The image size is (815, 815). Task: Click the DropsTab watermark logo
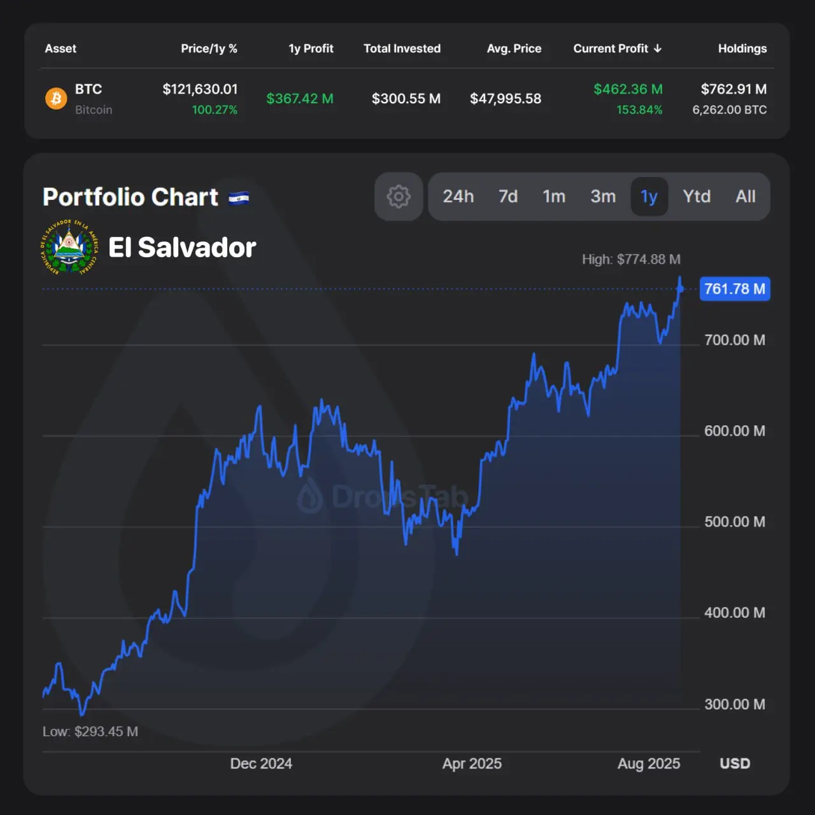(310, 496)
